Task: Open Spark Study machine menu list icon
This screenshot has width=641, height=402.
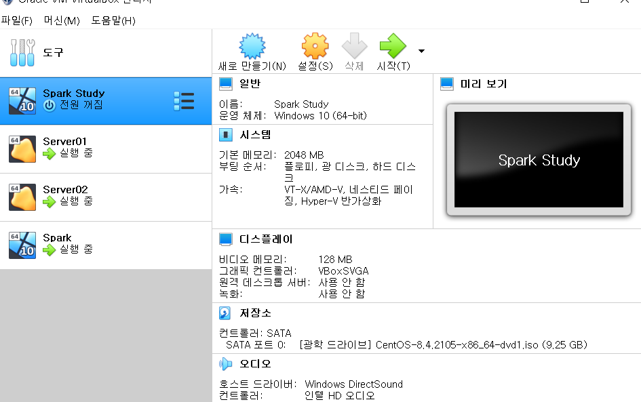Action: click(x=184, y=100)
